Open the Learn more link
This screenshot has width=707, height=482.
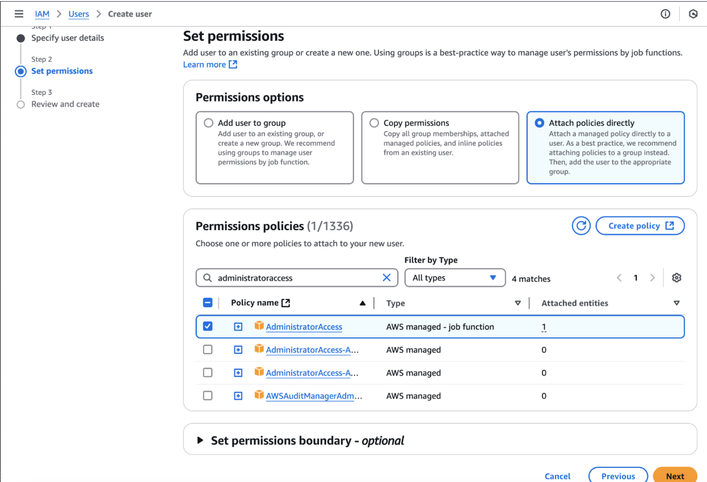(x=210, y=65)
